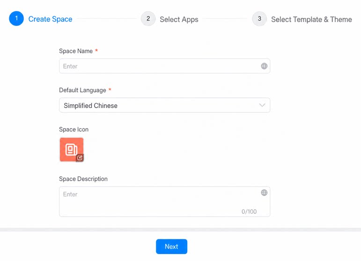Select the orange newspaper space icon
This screenshot has height=261, width=361.
[72, 150]
